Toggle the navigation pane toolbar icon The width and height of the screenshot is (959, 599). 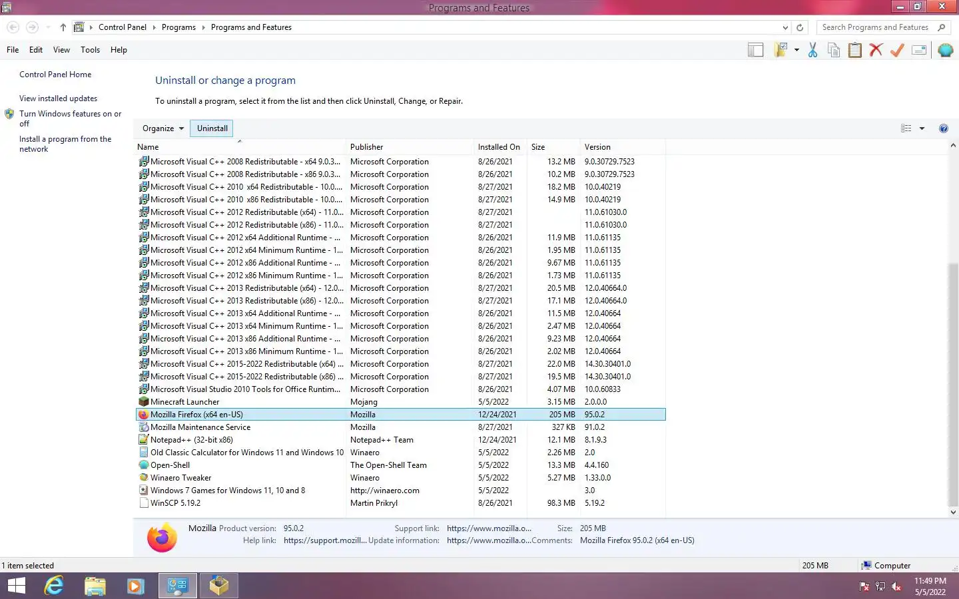[755, 50]
